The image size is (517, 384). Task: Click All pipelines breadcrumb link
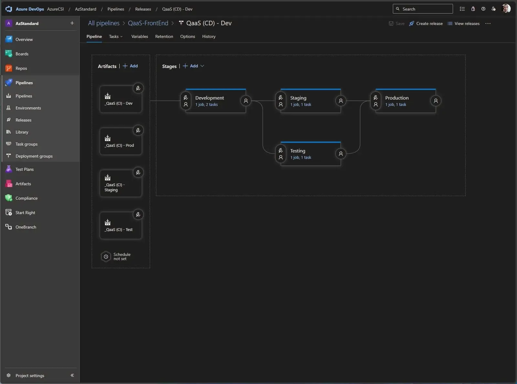click(104, 23)
